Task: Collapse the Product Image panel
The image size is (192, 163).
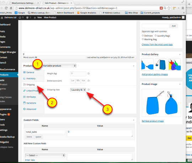Action: tap(180, 84)
